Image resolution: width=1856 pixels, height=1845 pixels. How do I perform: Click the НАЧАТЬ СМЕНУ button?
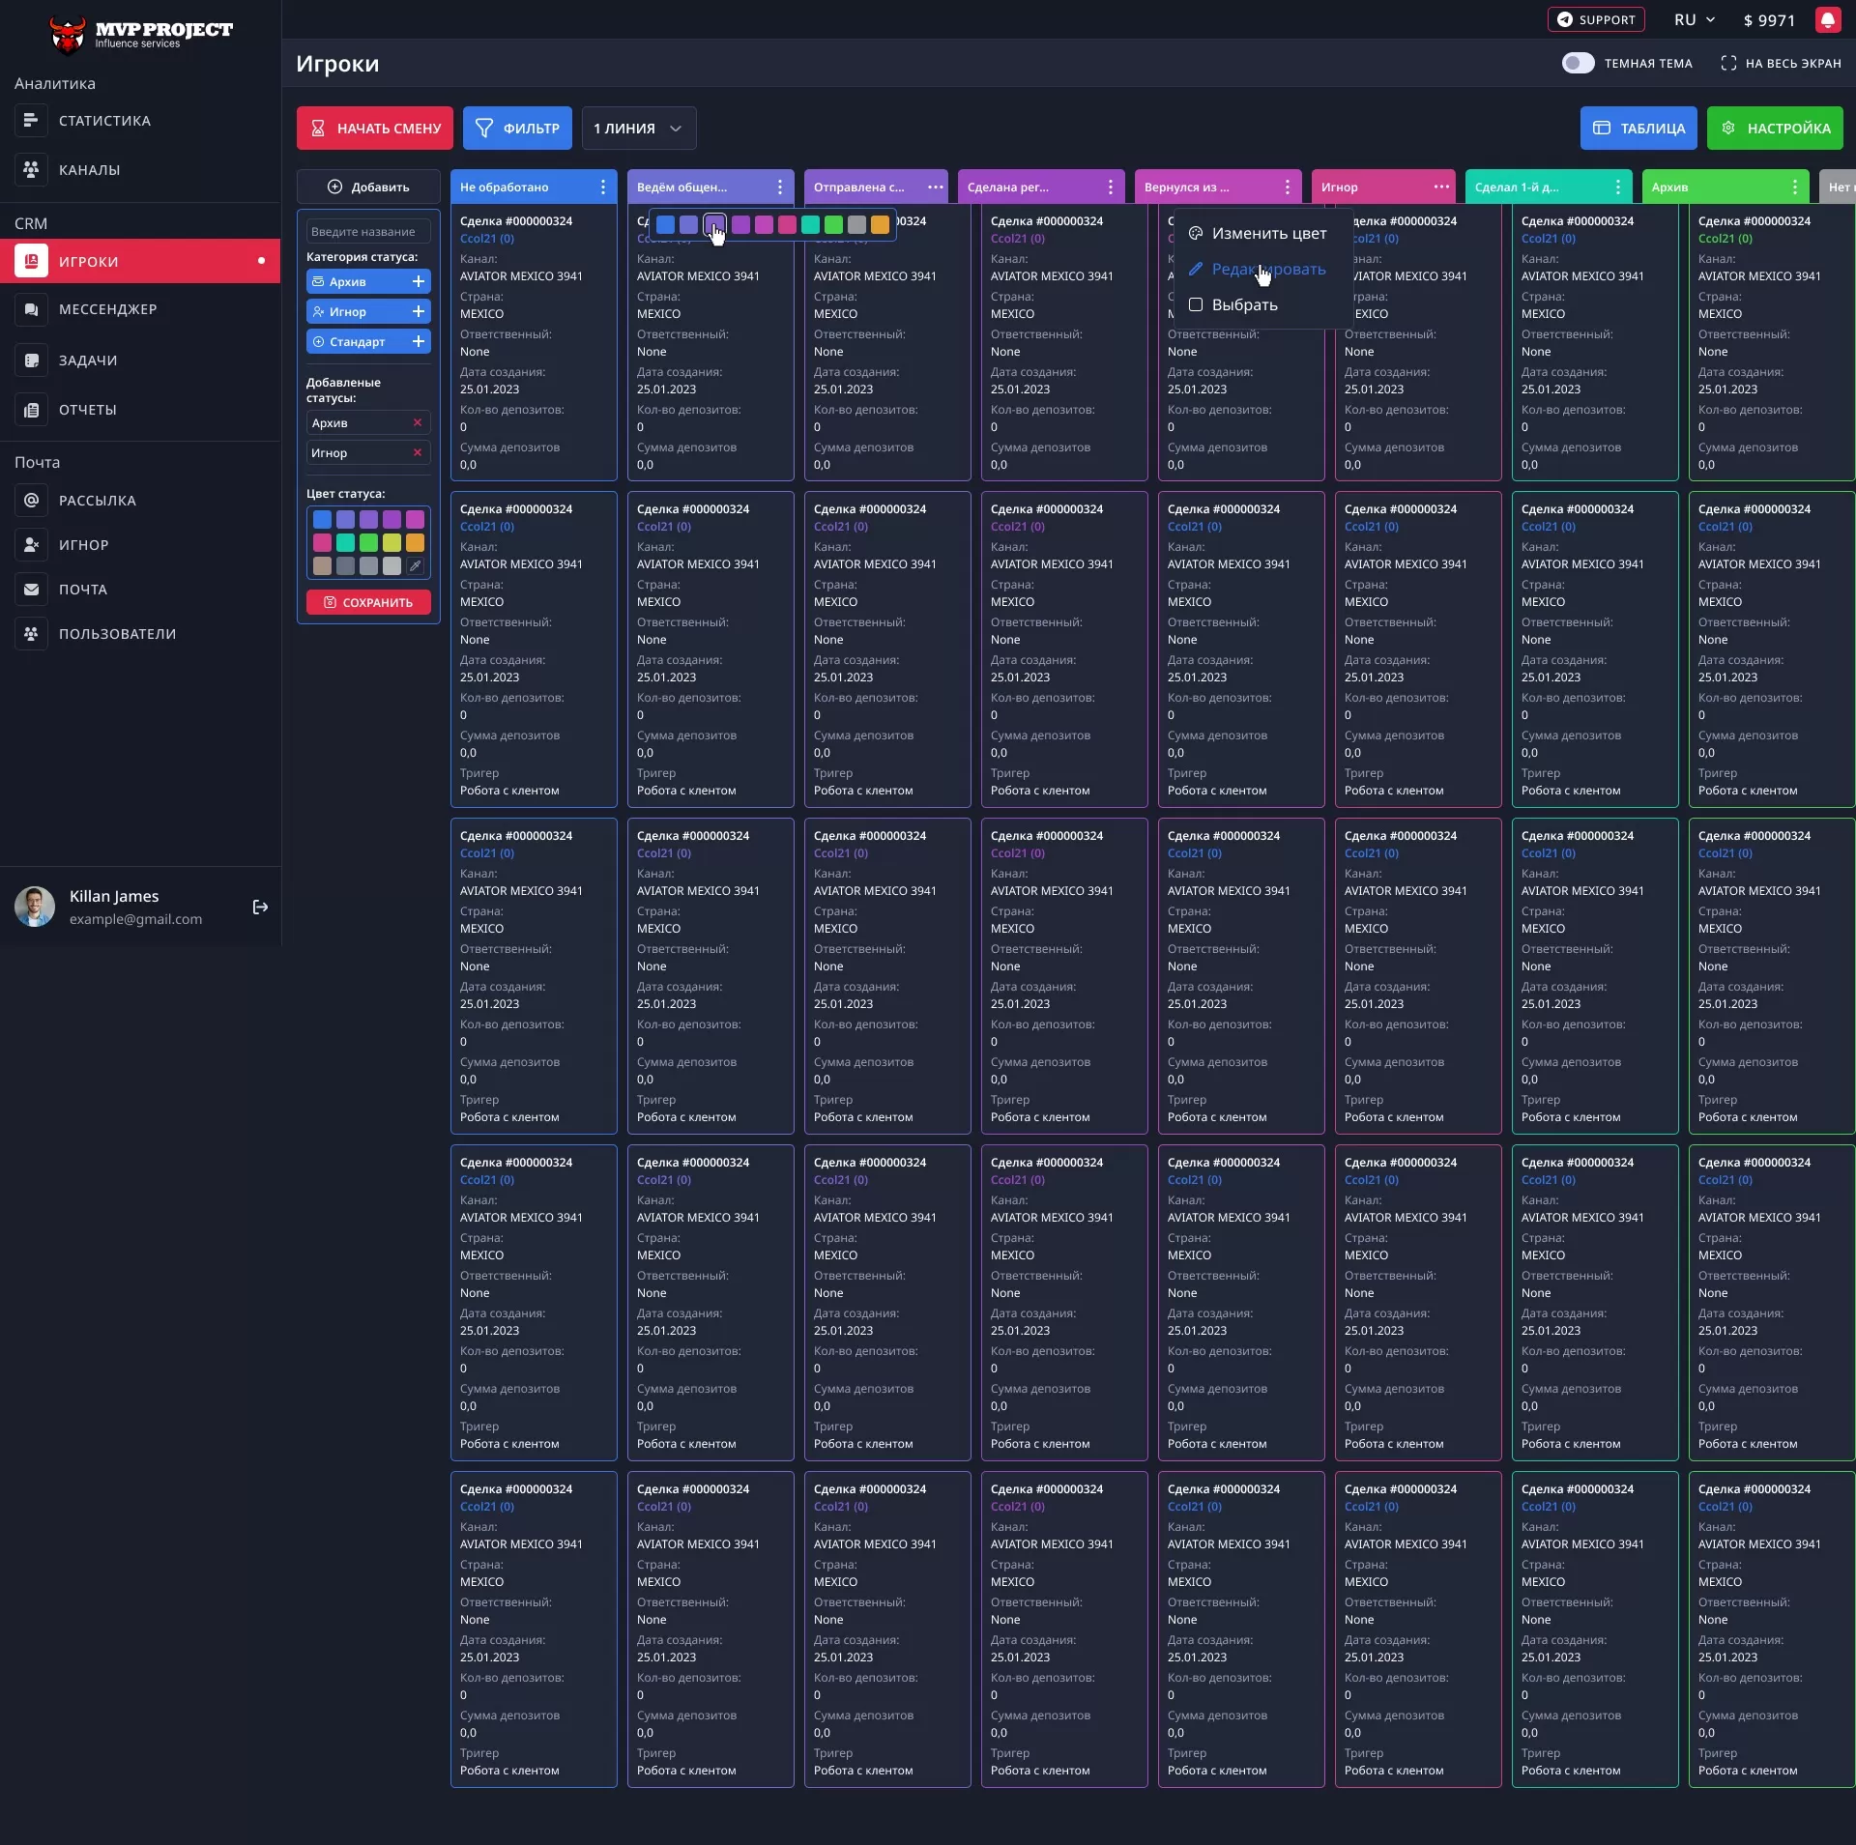(374, 128)
